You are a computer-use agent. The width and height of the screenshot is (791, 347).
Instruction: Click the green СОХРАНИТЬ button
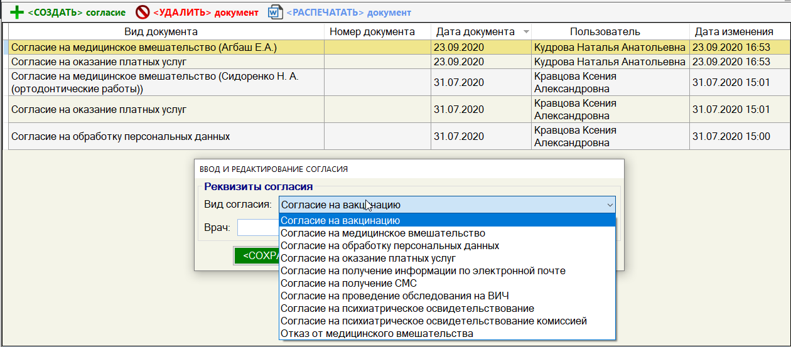pos(256,255)
